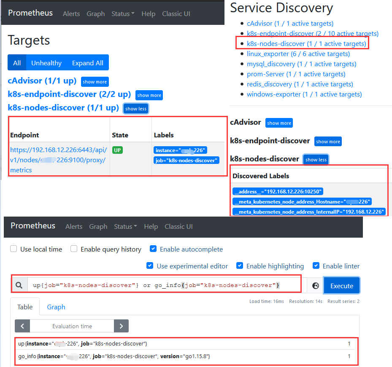The image size is (392, 367).
Task: Toggle Enable linter checkbox
Action: click(x=316, y=265)
